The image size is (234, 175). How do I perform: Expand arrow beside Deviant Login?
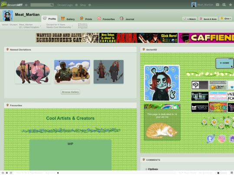pyautogui.click(x=76, y=5)
